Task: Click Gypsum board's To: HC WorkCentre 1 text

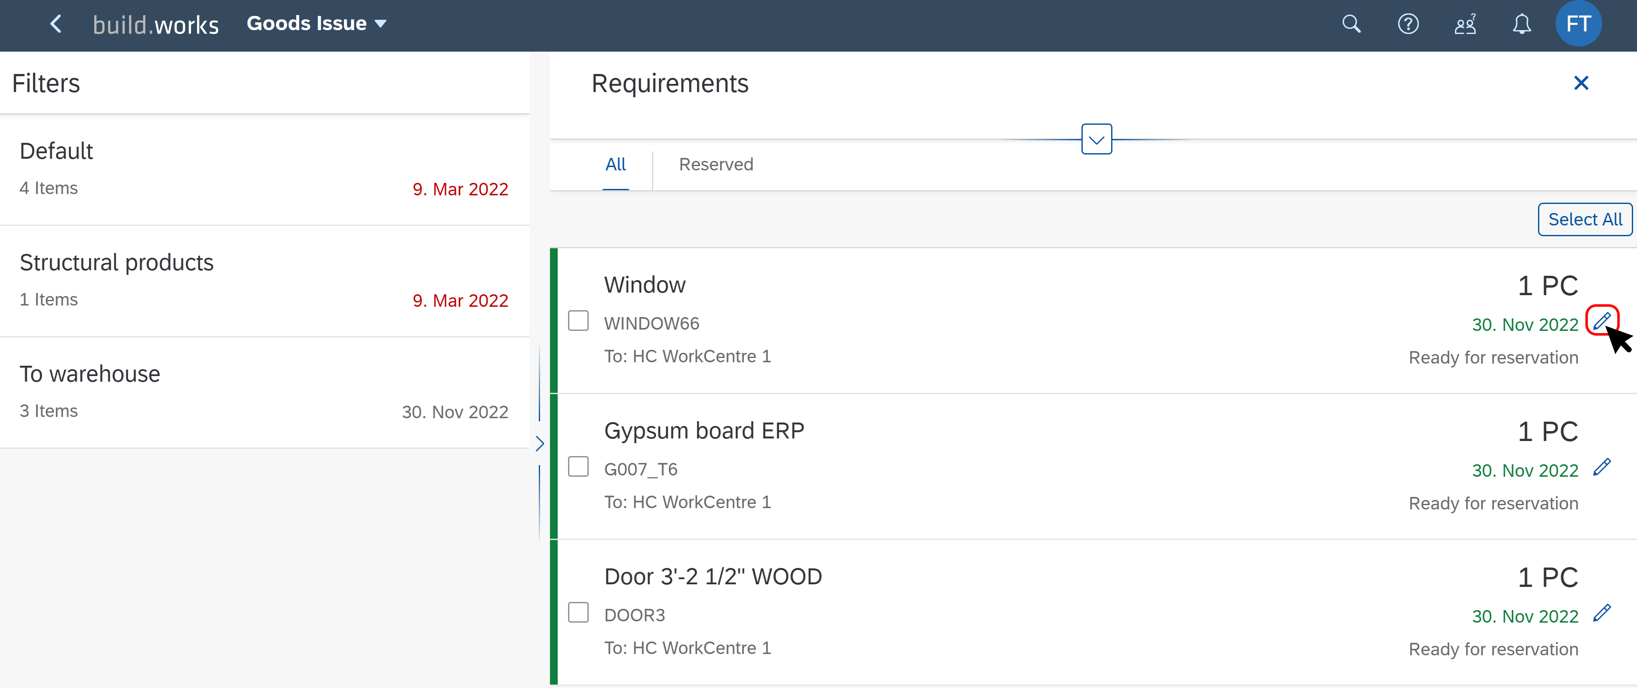Action: click(688, 503)
